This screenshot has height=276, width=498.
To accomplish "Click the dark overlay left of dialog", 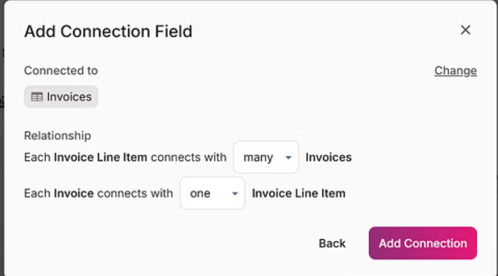I will pyautogui.click(x=2, y=138).
